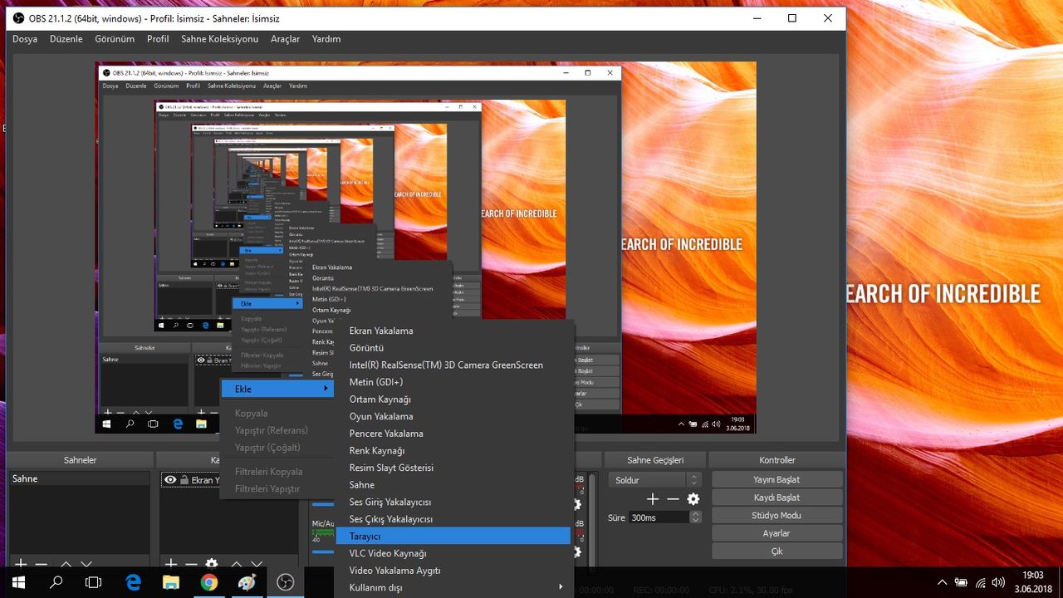Show hidden system tray icons
1063x598 pixels.
(x=942, y=582)
